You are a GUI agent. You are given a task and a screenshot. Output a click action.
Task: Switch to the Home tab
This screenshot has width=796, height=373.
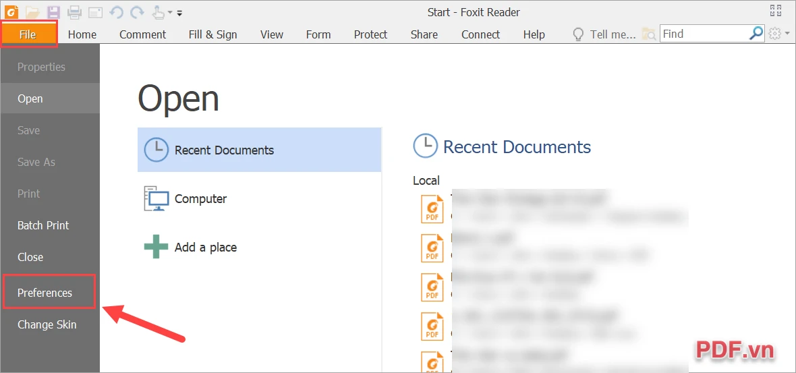click(x=82, y=34)
